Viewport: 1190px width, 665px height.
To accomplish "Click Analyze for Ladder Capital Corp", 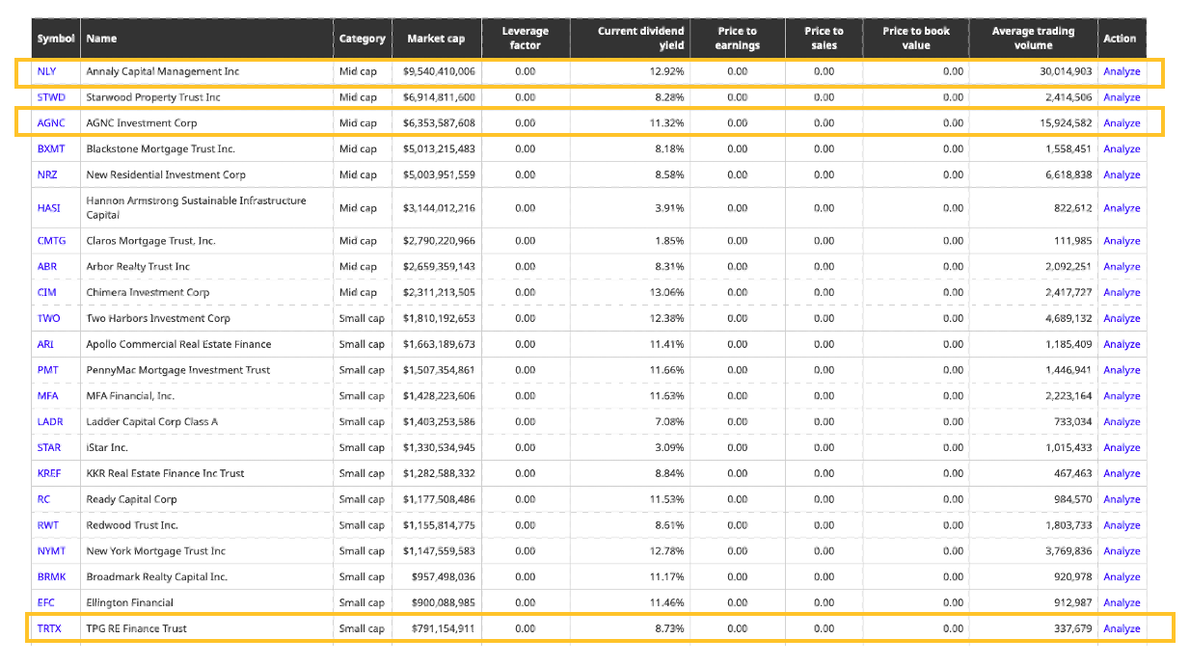I will pyautogui.click(x=1122, y=422).
